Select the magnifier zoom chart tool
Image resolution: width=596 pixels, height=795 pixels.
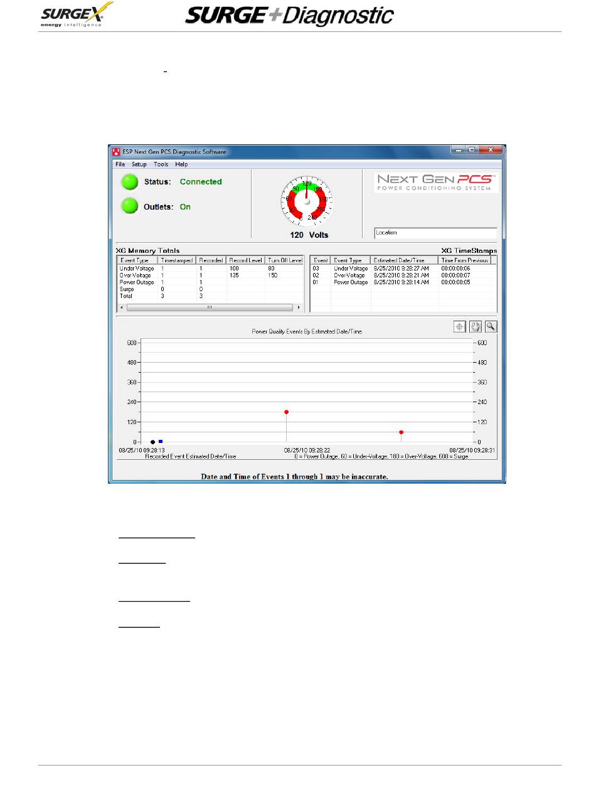(x=491, y=326)
